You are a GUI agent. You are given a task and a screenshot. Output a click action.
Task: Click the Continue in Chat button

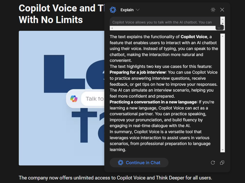pyautogui.click(x=139, y=163)
